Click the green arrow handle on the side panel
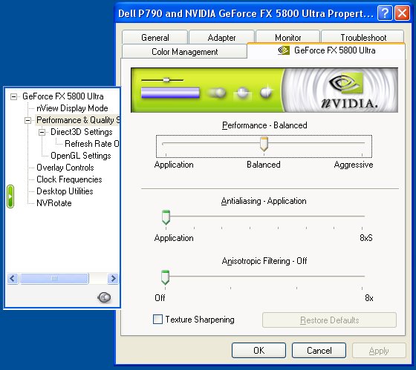Viewport: 416px width, 370px height. click(x=10, y=196)
